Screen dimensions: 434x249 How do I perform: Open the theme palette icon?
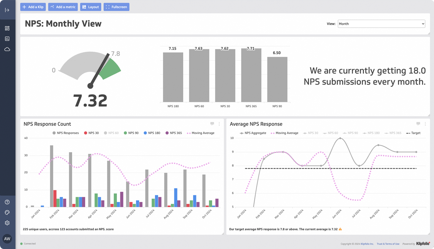(7, 212)
